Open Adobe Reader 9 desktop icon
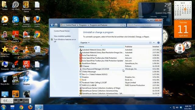The height and width of the screenshot is (110, 195). tap(16, 37)
